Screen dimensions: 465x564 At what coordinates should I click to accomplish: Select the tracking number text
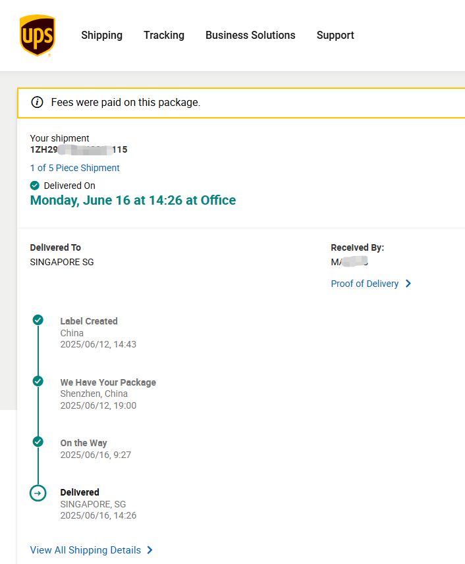point(78,149)
